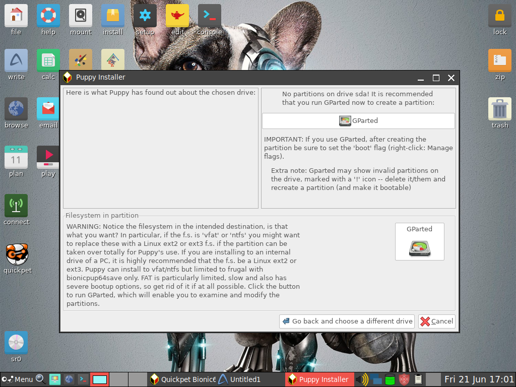
Task: Open the setup gear desktop icon
Action: 145,16
